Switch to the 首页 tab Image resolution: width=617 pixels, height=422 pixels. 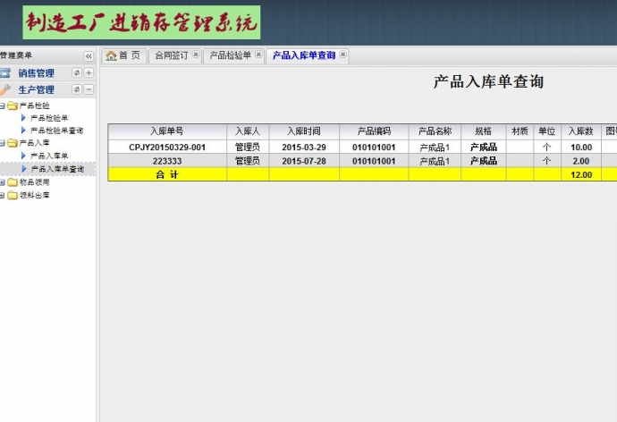(x=124, y=55)
